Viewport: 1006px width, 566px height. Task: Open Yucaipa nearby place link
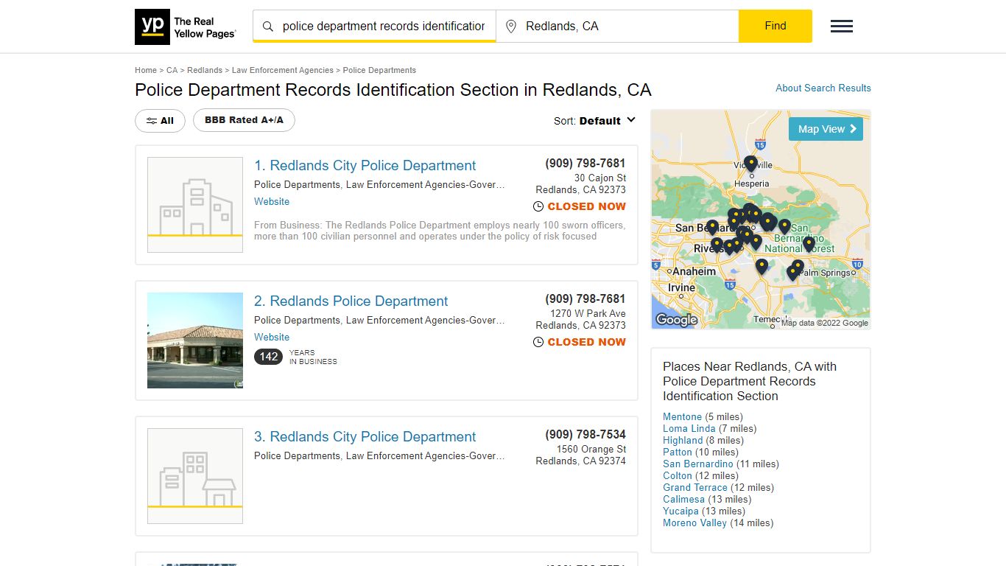coord(680,511)
